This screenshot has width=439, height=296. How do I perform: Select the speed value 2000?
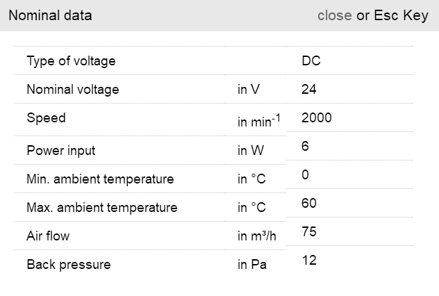pyautogui.click(x=316, y=118)
